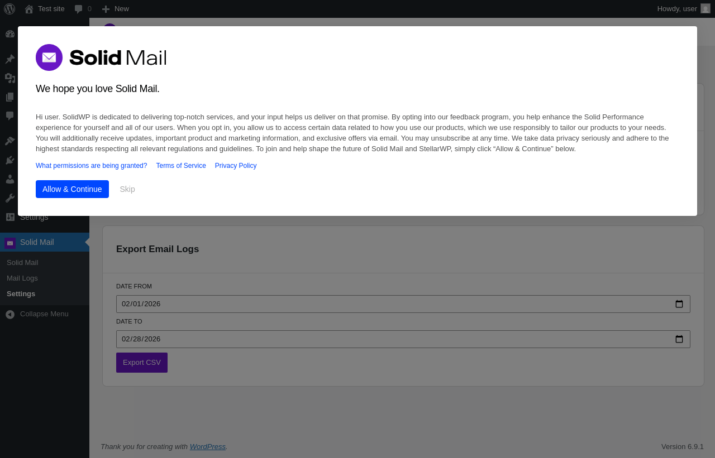715x458 pixels.
Task: Open the Privacy Policy link
Action: click(x=236, y=166)
